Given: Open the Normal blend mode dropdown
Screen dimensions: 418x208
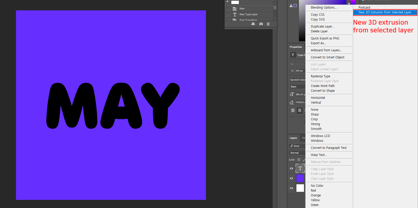Looking at the screenshot, I should 297,153.
